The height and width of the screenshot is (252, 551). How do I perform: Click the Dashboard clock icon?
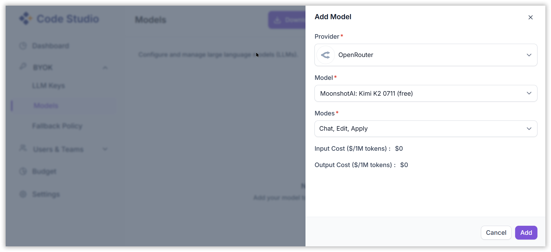[23, 46]
